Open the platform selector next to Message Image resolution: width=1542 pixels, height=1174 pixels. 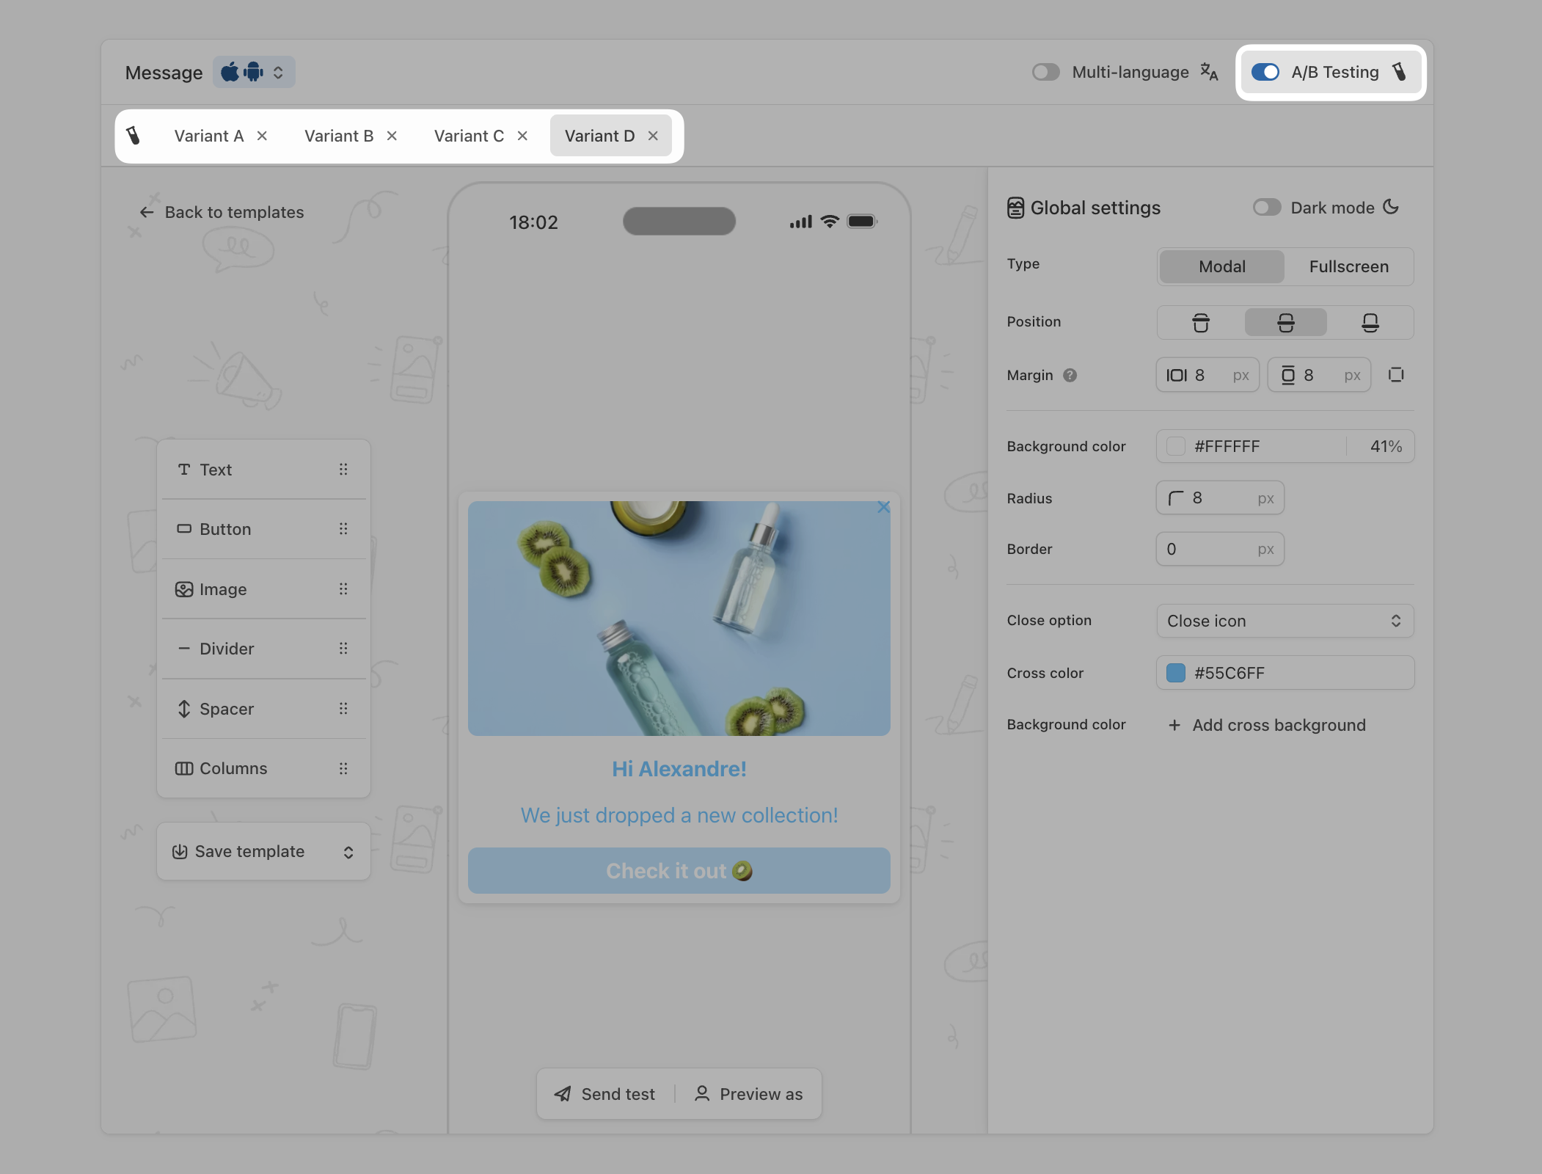point(254,72)
